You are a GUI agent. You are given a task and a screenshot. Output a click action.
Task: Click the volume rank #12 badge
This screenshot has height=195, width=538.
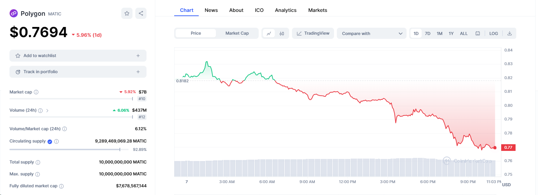[142, 117]
